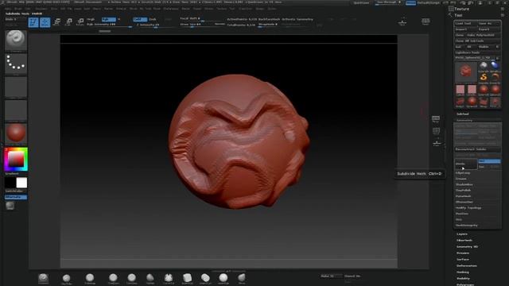Click the Rotate transform icon in top shelf

coord(80,22)
